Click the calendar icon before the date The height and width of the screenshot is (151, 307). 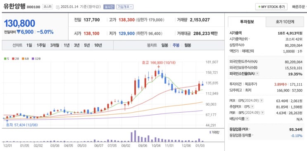tap(58, 7)
